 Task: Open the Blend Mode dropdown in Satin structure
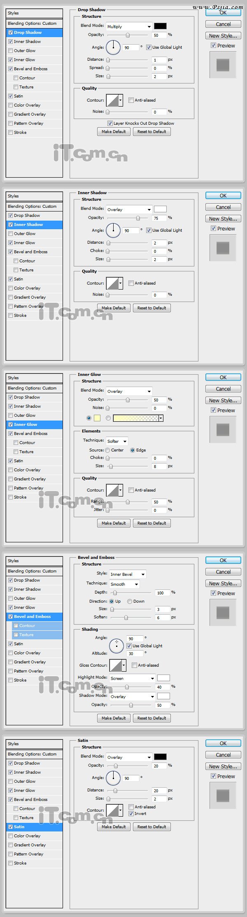point(129,757)
